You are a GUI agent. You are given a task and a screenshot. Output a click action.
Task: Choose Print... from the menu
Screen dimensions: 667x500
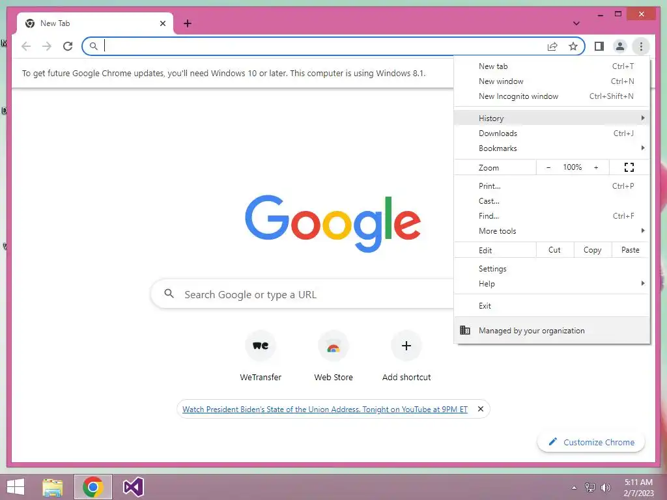[x=552, y=186]
